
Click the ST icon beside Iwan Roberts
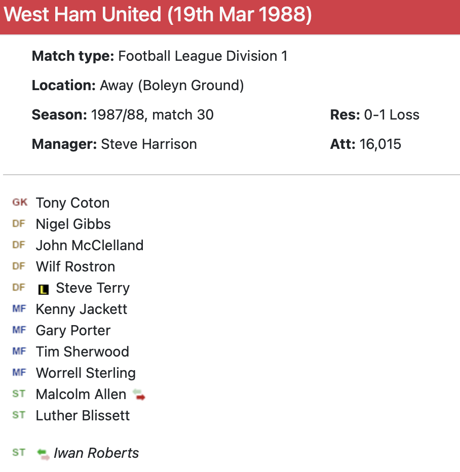point(19,453)
